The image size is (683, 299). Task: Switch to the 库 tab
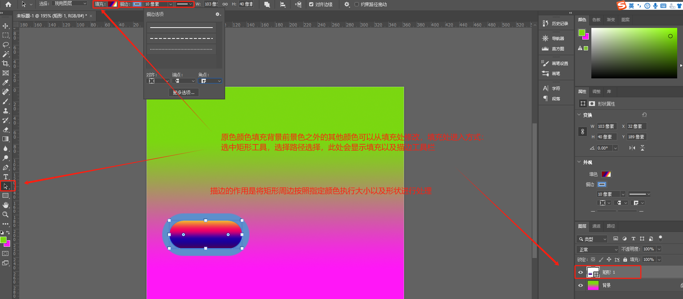click(x=609, y=91)
